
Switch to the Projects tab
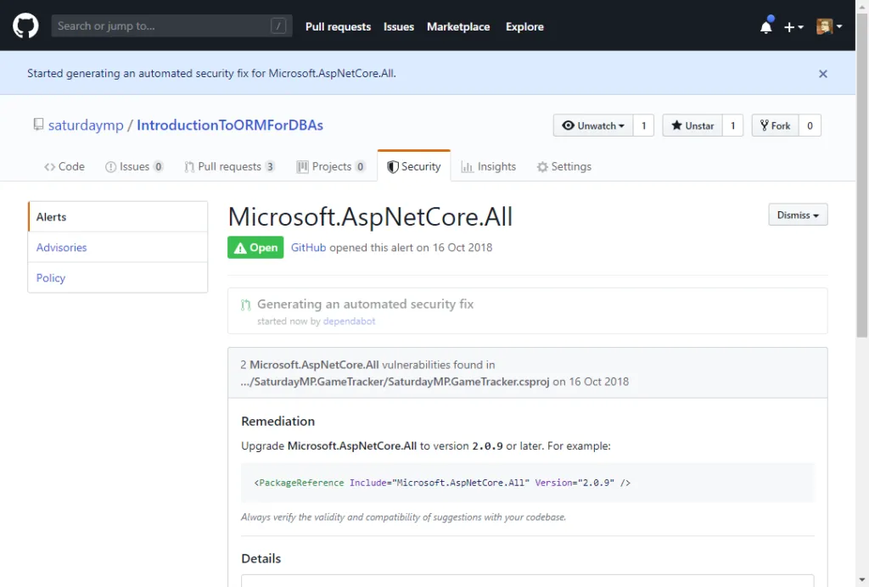pos(331,167)
